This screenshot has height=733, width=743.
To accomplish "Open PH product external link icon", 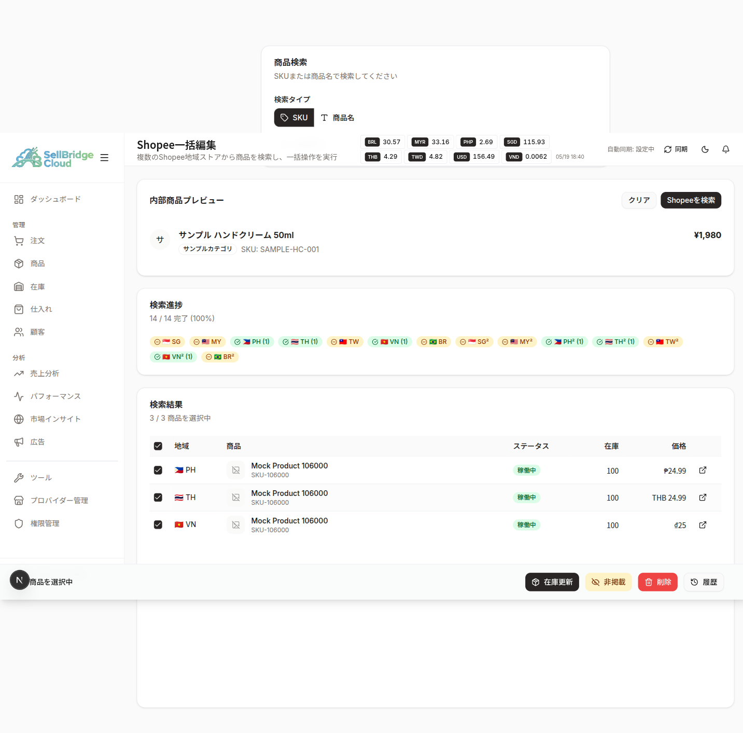I will (x=703, y=470).
